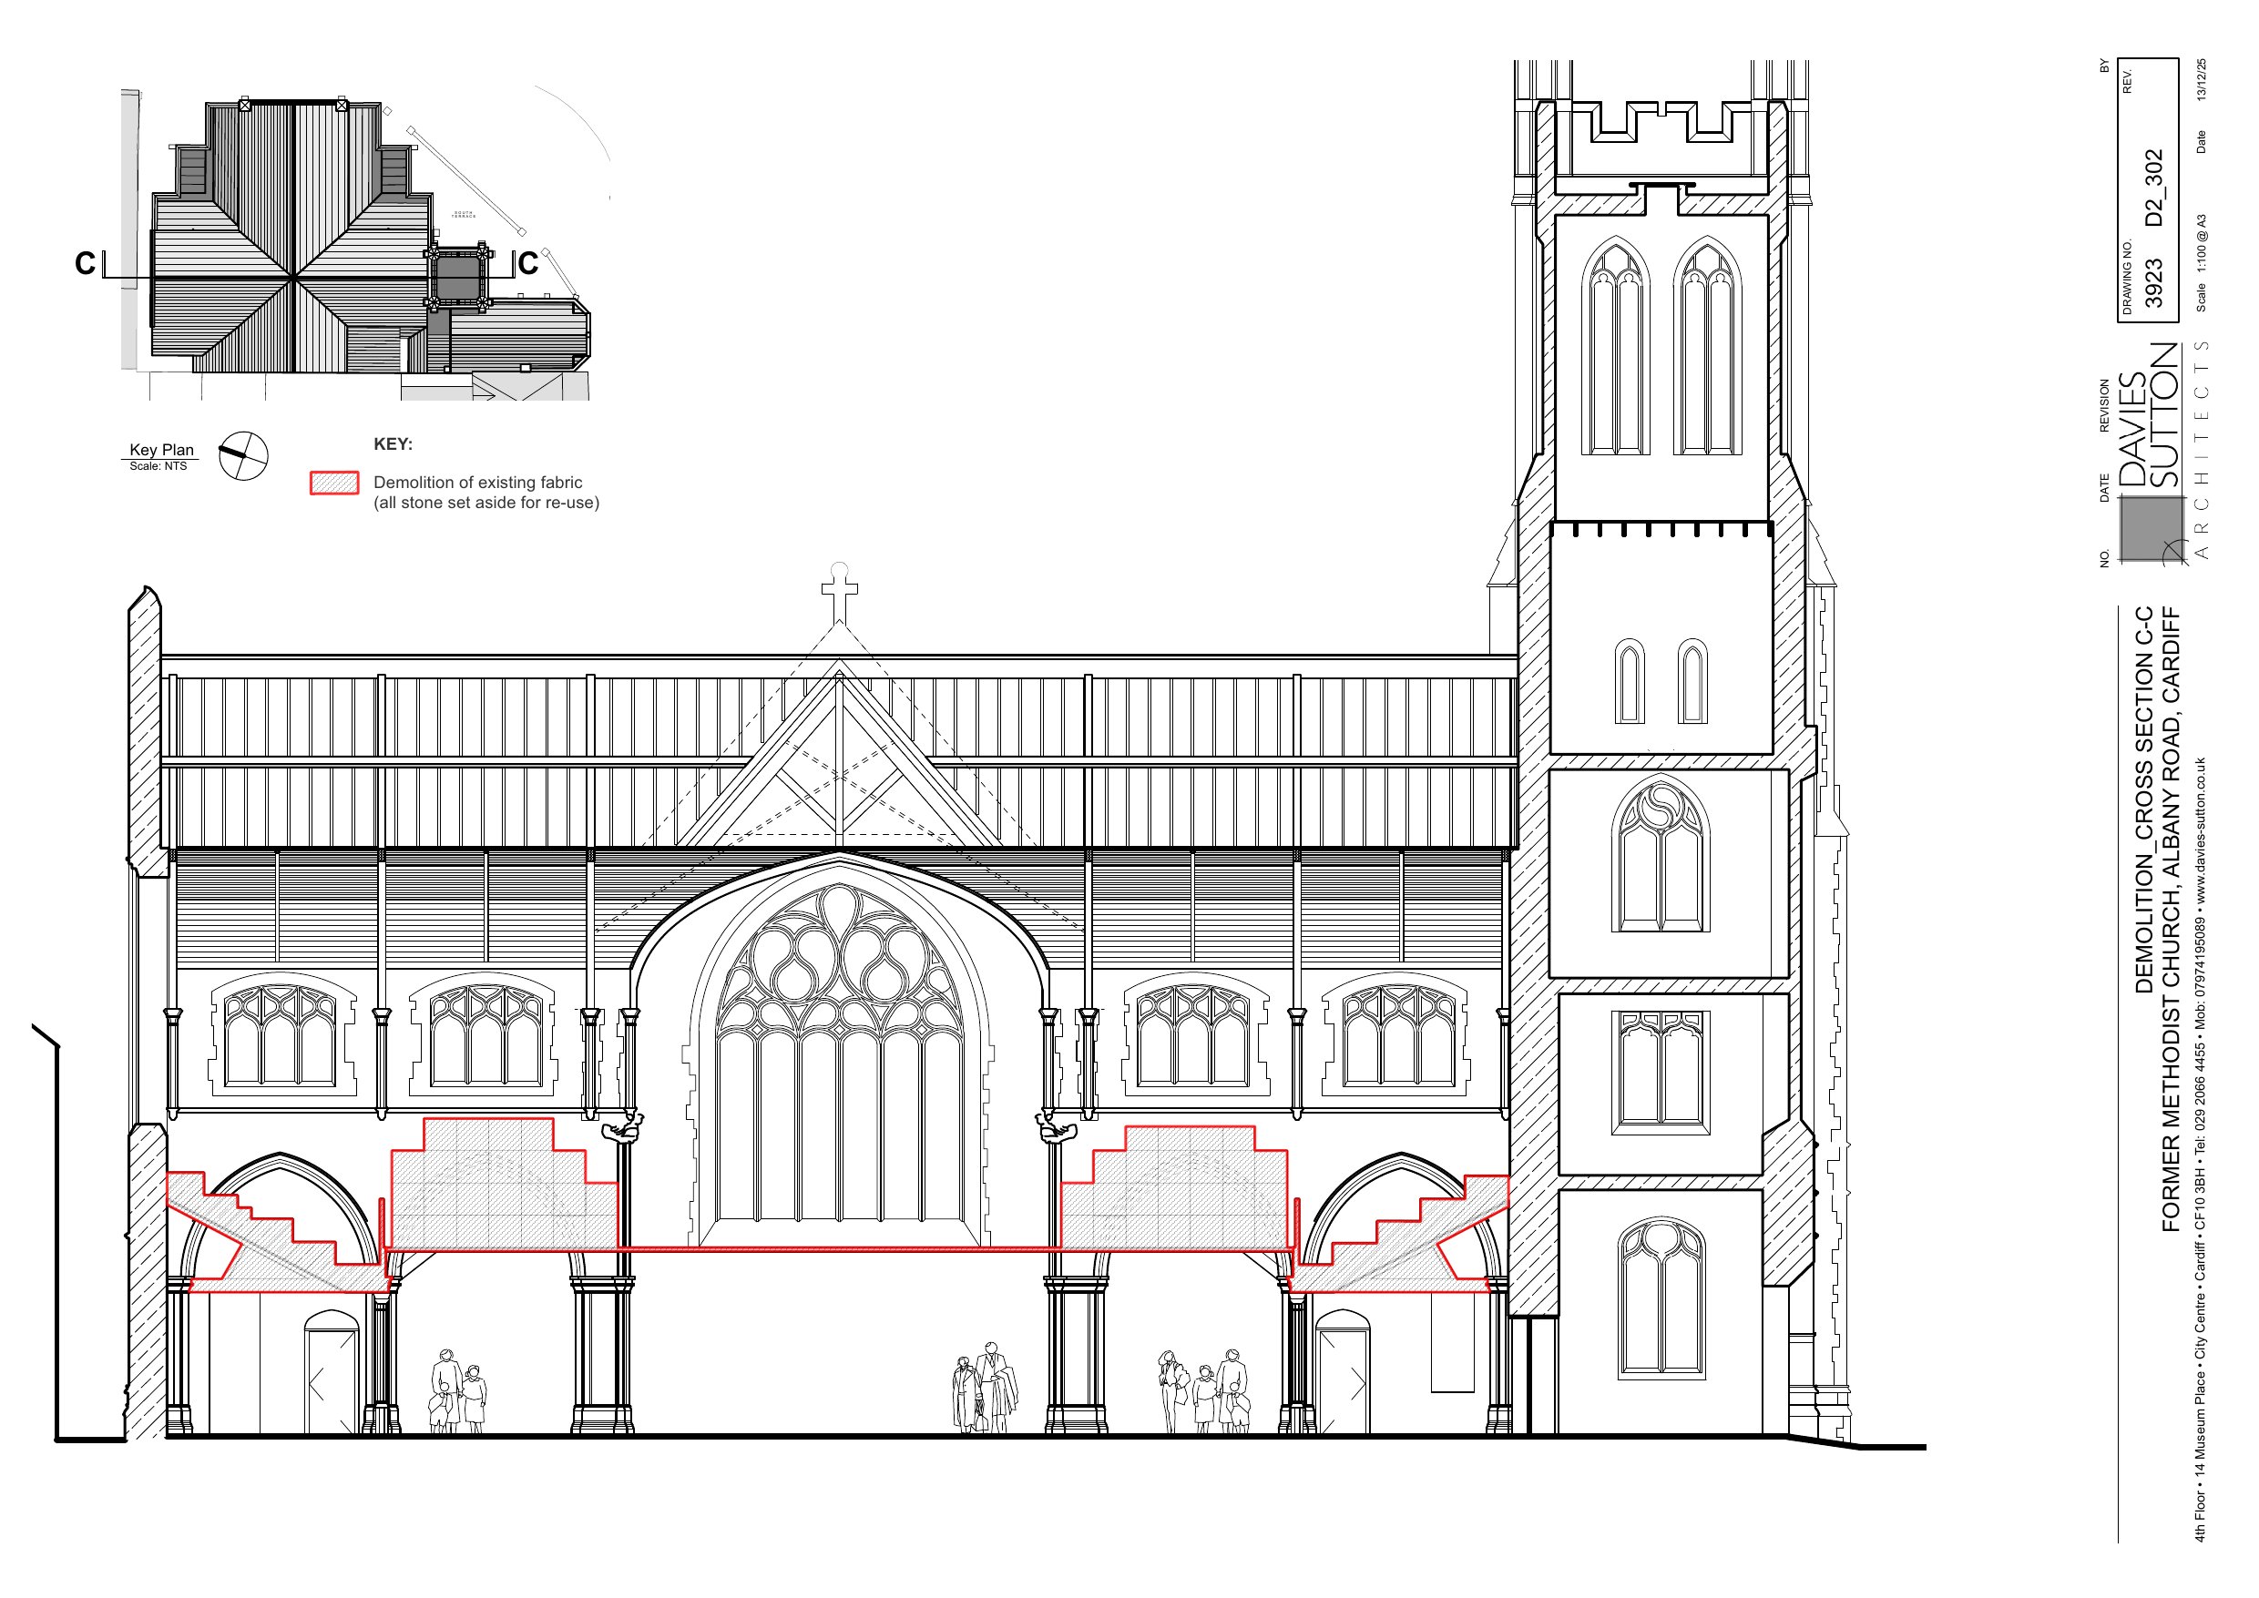Select the right section marker letter C
Image resolution: width=2259 pixels, height=1598 pixels.
tap(528, 264)
